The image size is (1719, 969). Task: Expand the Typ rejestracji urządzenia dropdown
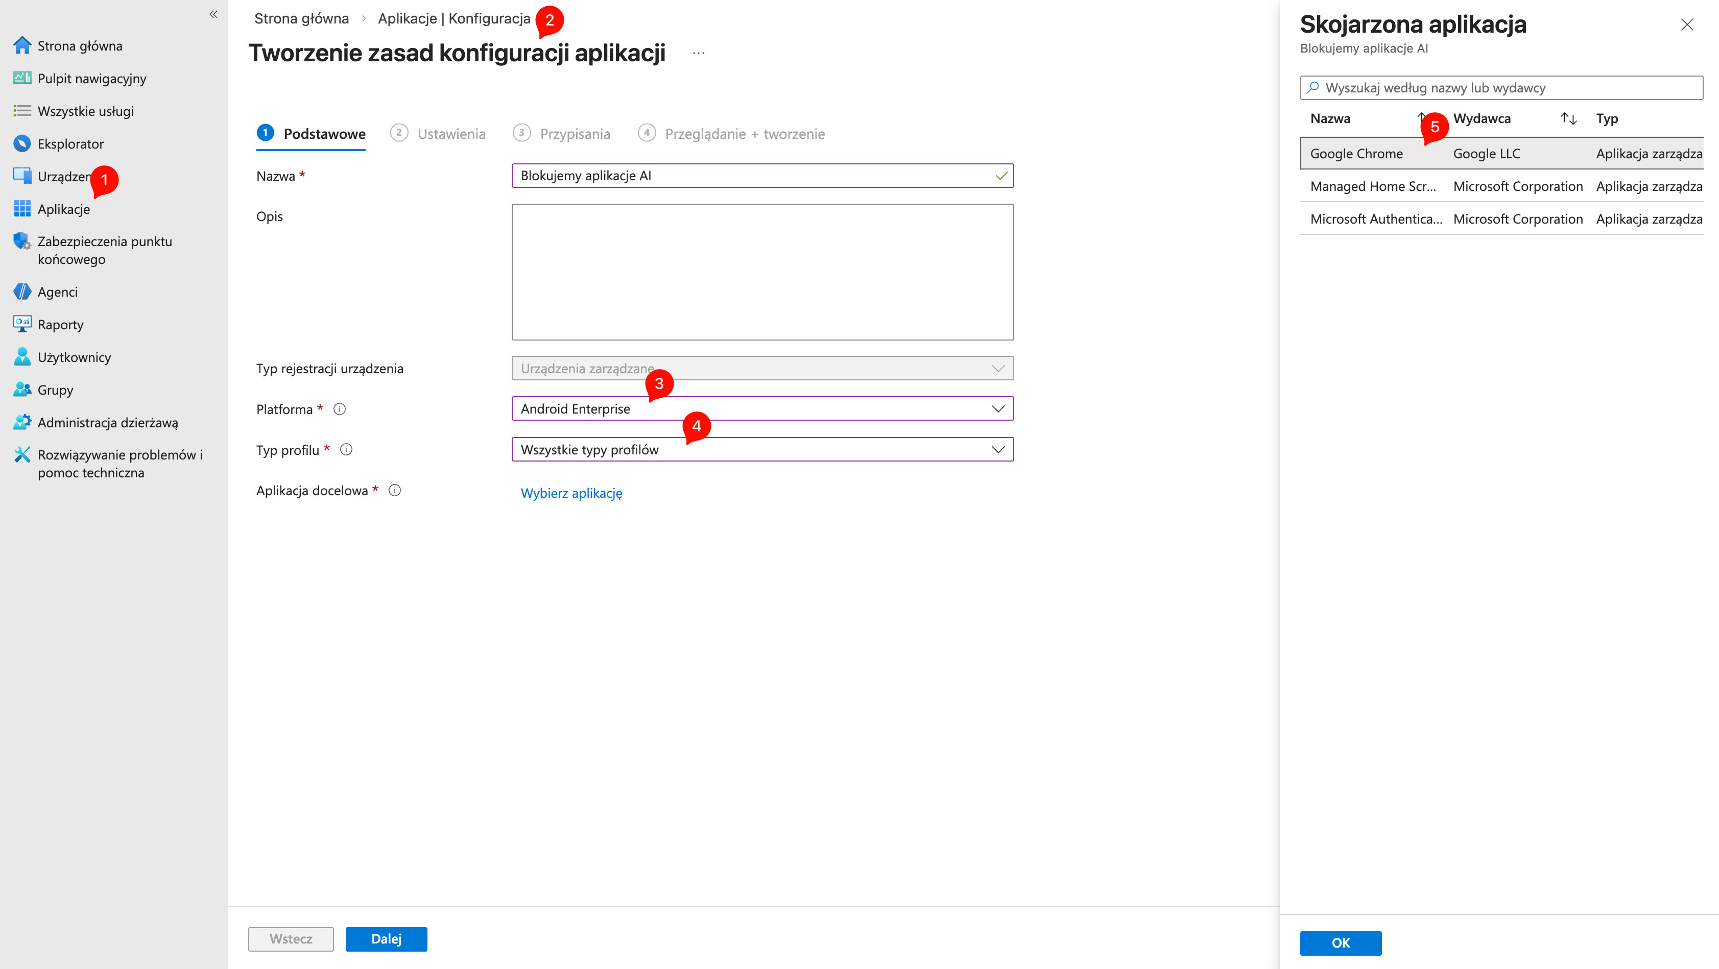click(x=997, y=368)
